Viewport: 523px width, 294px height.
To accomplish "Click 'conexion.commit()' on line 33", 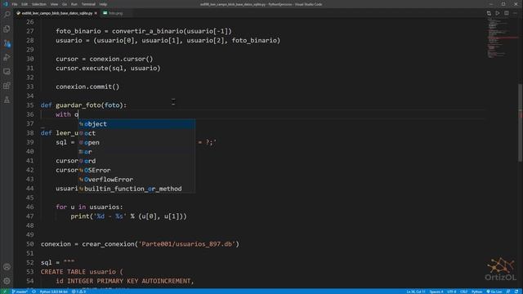I will click(x=87, y=87).
